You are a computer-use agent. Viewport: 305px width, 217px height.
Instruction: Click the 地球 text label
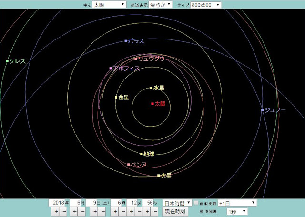[149, 154]
